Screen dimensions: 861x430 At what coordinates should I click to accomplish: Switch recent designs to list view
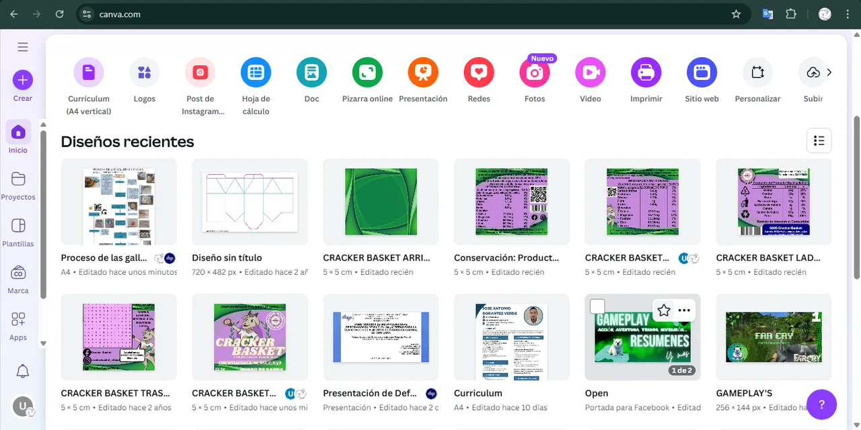pos(819,140)
